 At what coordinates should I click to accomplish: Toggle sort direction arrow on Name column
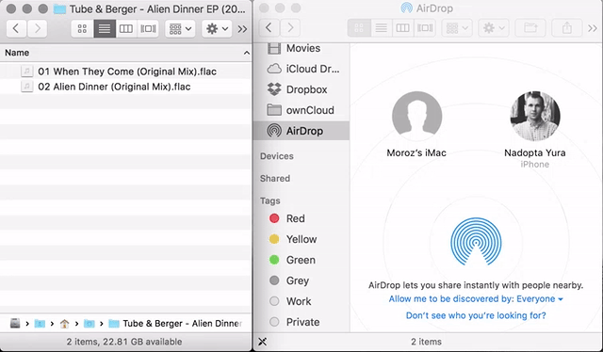tap(247, 53)
